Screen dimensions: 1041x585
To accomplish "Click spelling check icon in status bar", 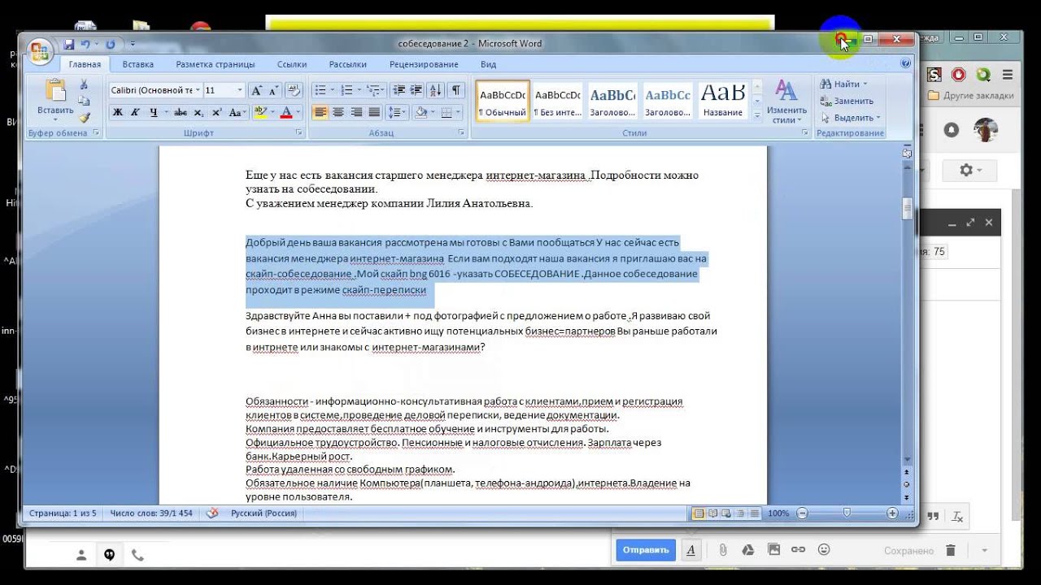I will pos(213,513).
